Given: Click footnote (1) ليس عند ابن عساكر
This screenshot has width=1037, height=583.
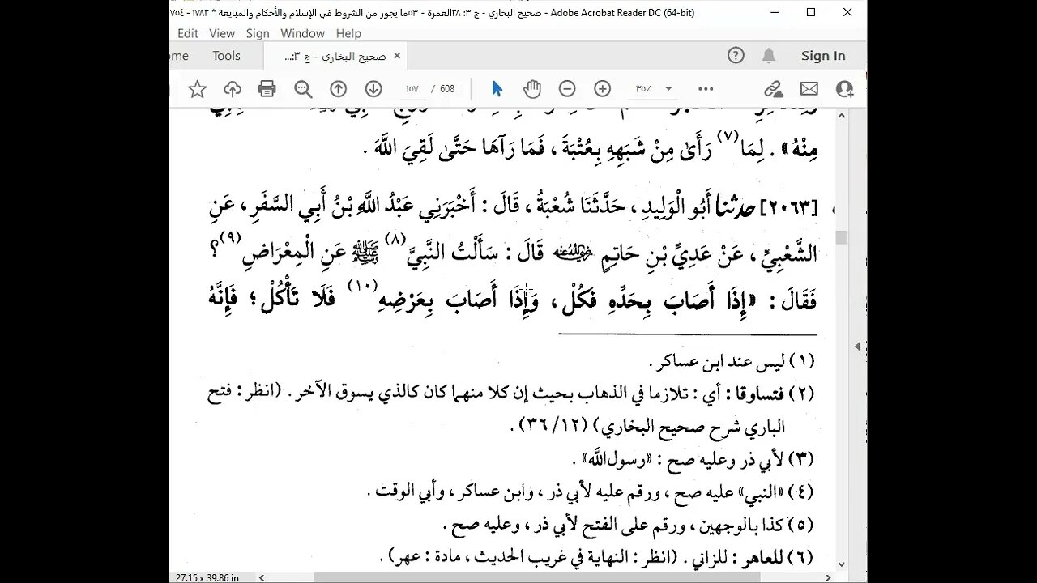Looking at the screenshot, I should [x=732, y=361].
